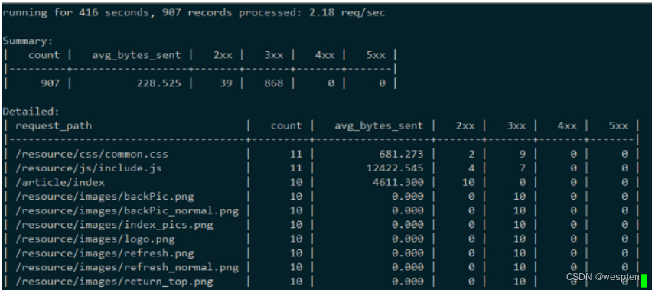Image resolution: width=652 pixels, height=290 pixels.
Task: Click the /resource/images/logo.png path
Action: [x=95, y=239]
